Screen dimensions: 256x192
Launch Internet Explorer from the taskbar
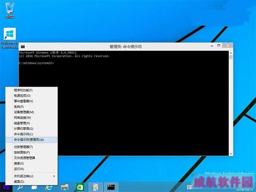tap(49, 187)
